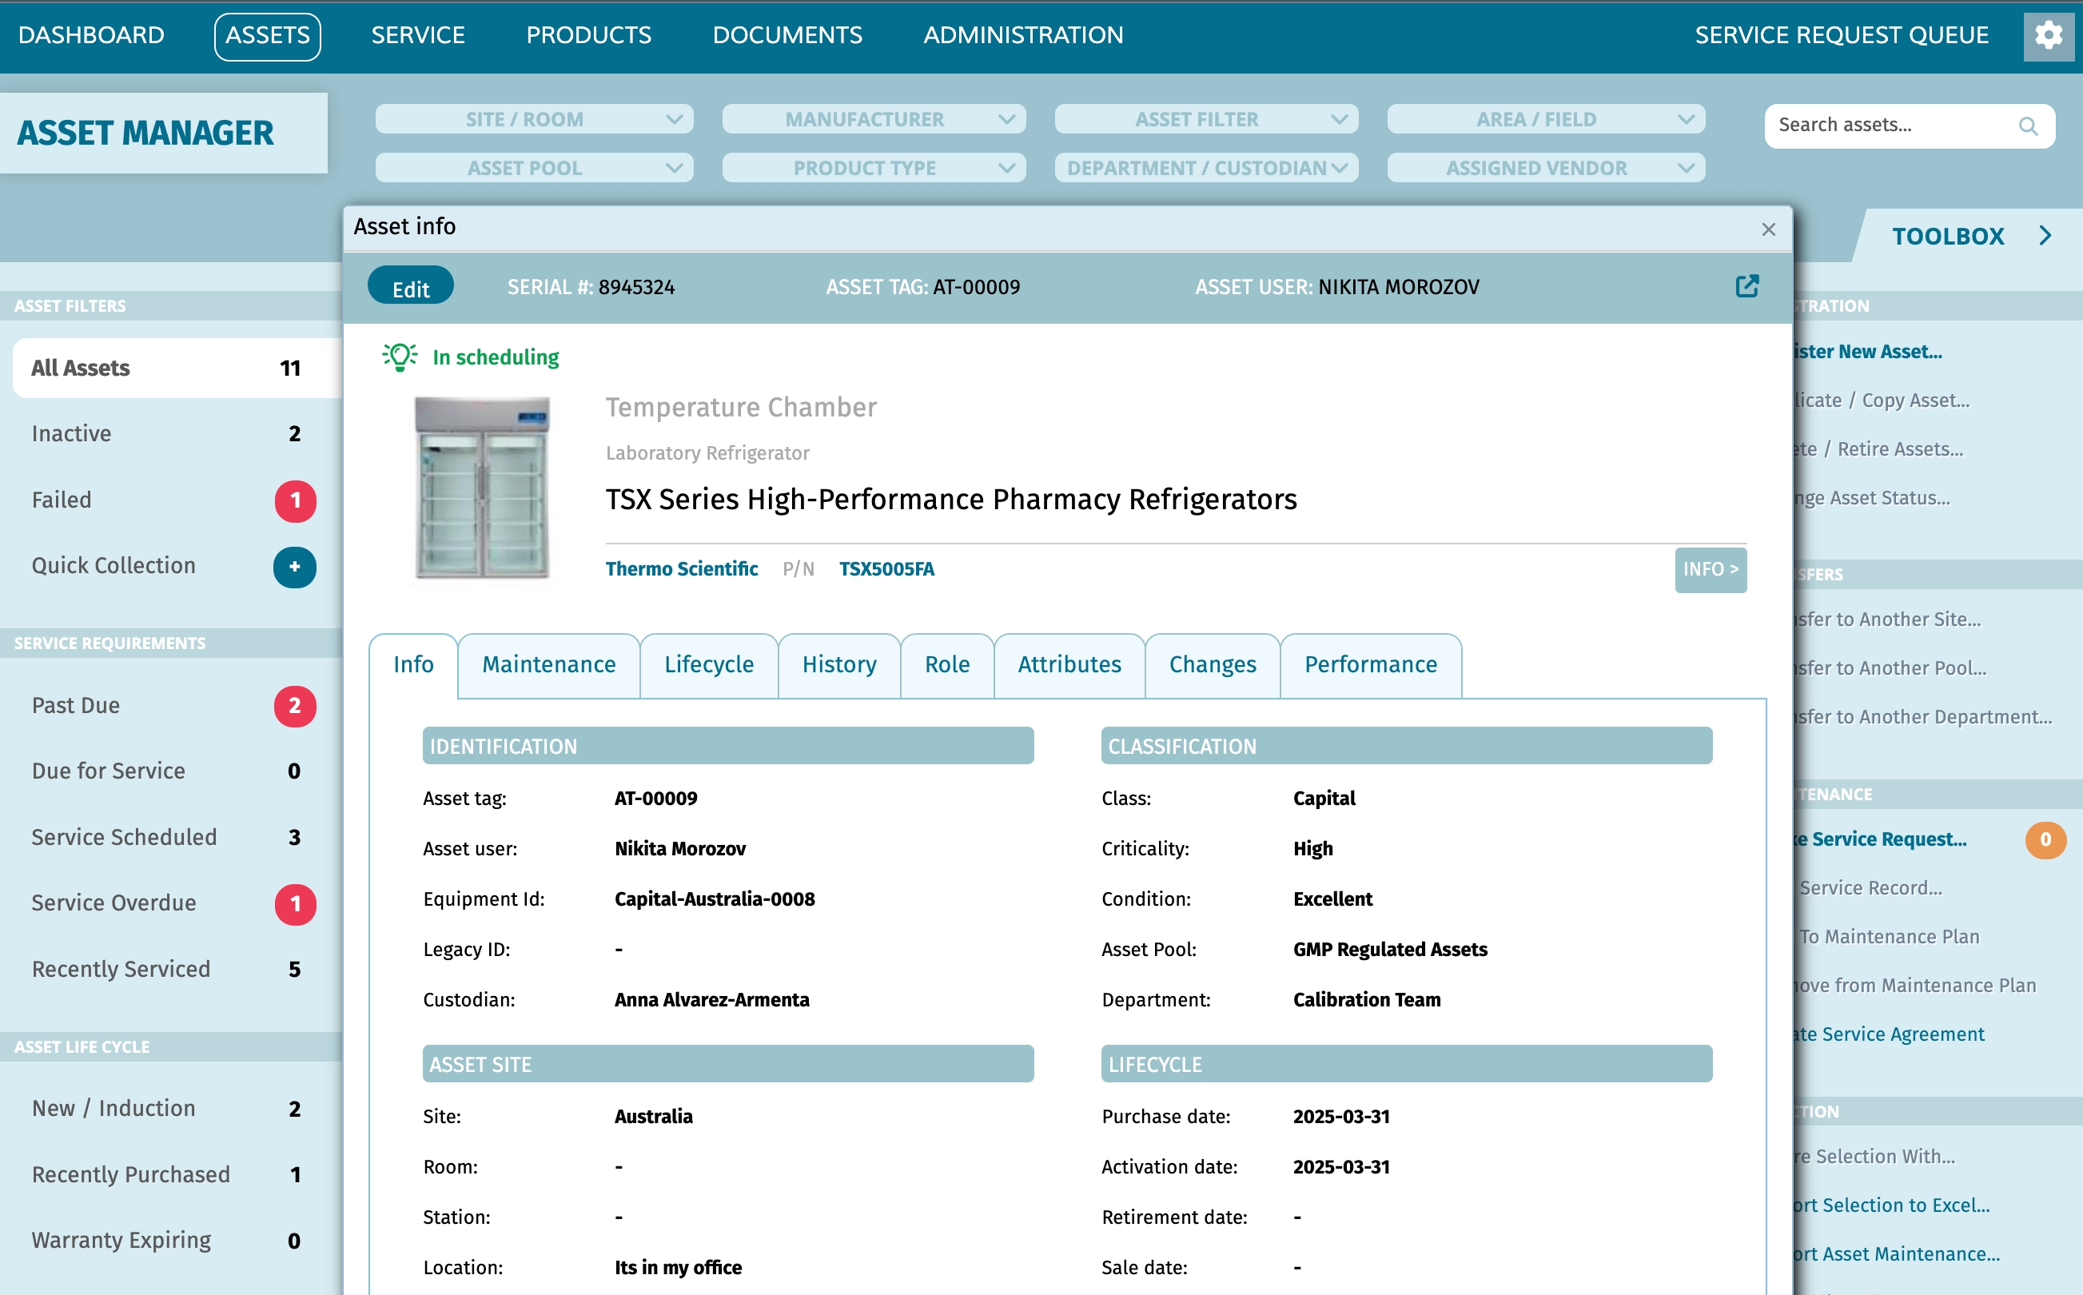Switch to the Performance tab

point(1370,664)
